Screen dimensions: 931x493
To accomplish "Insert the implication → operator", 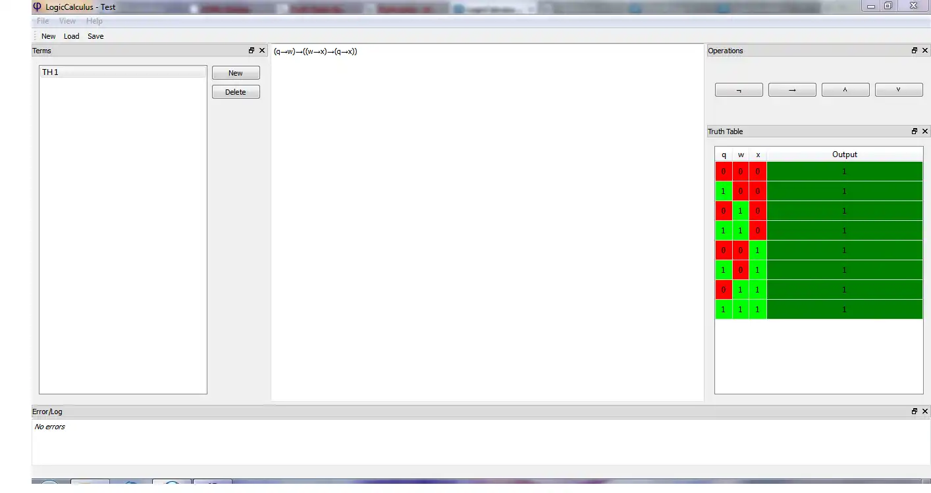I will point(792,90).
